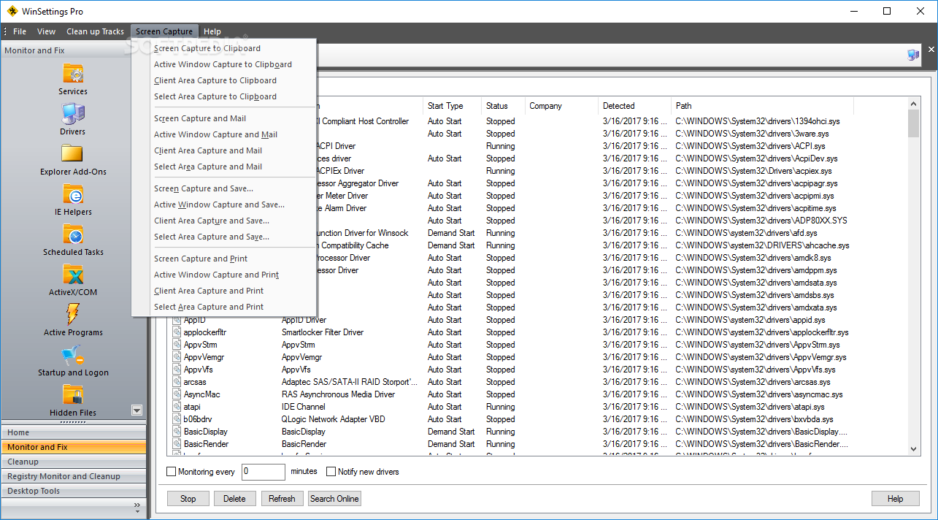Switch to Registry Monitor and Cleanup section
938x520 pixels.
[73, 476]
